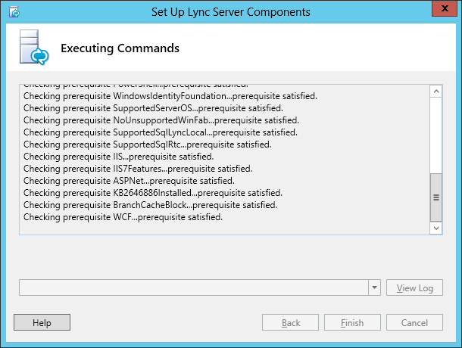Click the log scrollbar down arrow
Viewport: 462px width, 348px height.
pos(435,227)
